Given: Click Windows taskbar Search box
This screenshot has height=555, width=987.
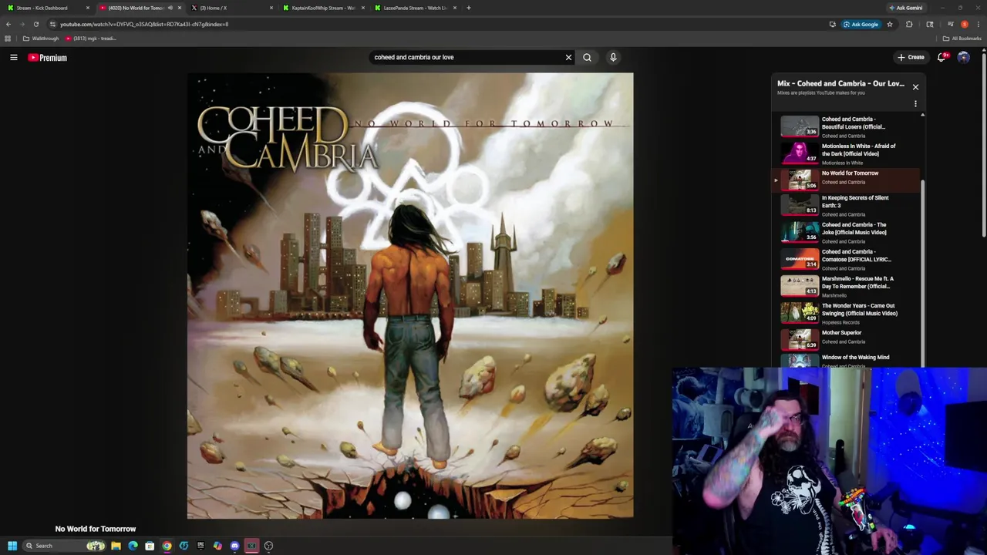Looking at the screenshot, I should click(x=66, y=546).
